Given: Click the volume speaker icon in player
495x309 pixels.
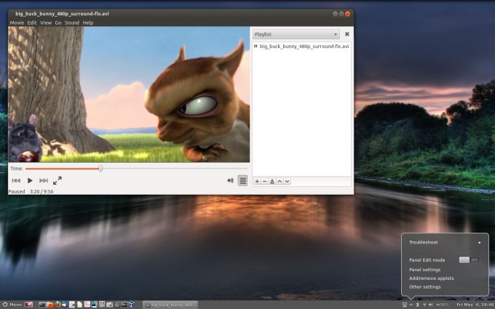Looking at the screenshot, I should pos(230,180).
